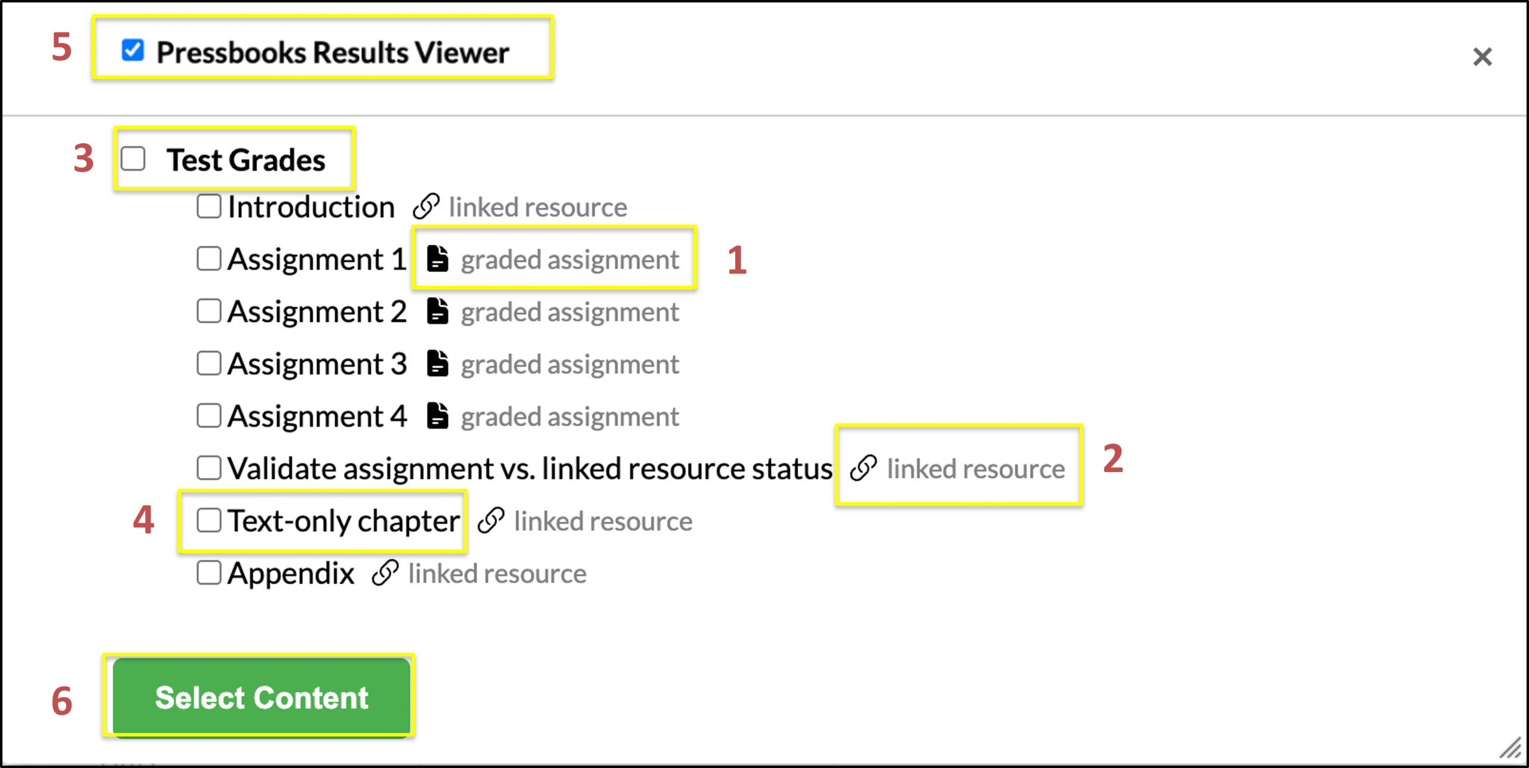Click 'graded assignment' text beside Assignment 4

pyautogui.click(x=570, y=417)
